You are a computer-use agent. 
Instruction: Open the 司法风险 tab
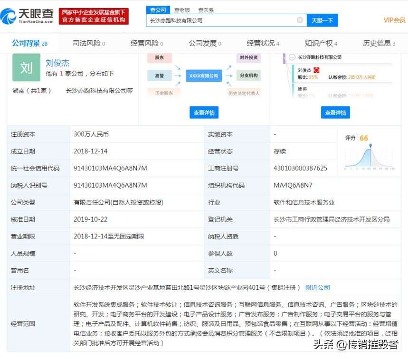pos(89,43)
